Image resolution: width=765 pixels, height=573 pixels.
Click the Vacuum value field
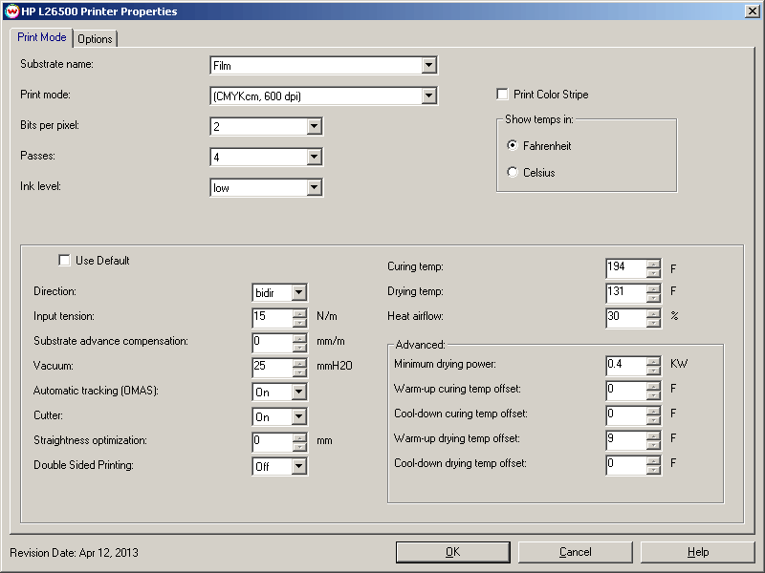(273, 367)
